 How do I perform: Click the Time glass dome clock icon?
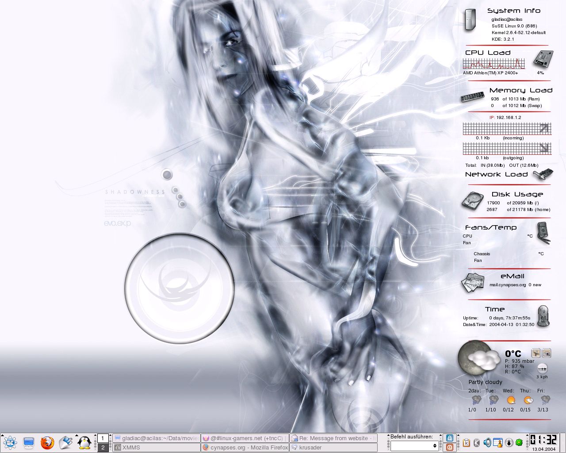(x=543, y=316)
